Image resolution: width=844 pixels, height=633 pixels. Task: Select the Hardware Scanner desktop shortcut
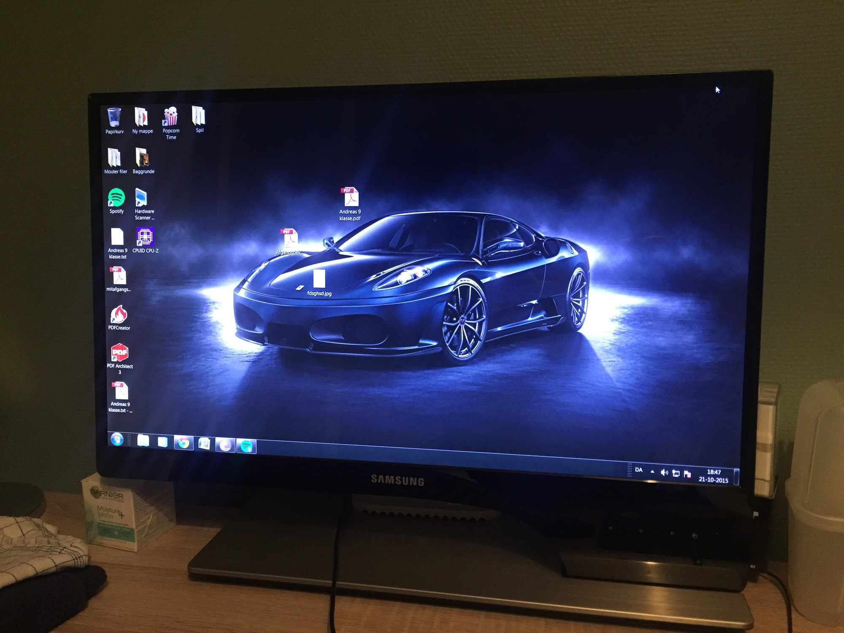(x=141, y=198)
